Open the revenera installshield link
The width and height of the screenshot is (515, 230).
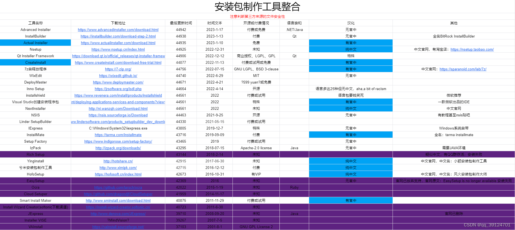(118, 95)
